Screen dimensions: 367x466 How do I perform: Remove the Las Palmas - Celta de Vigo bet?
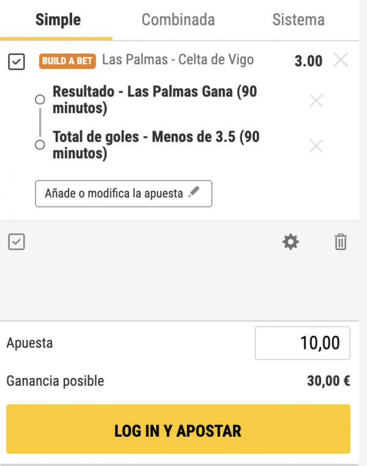click(341, 60)
